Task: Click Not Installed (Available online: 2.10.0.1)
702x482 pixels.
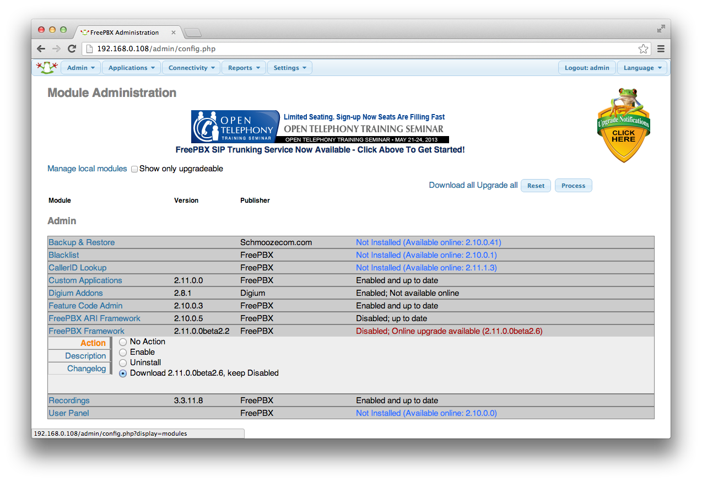Action: (x=426, y=255)
